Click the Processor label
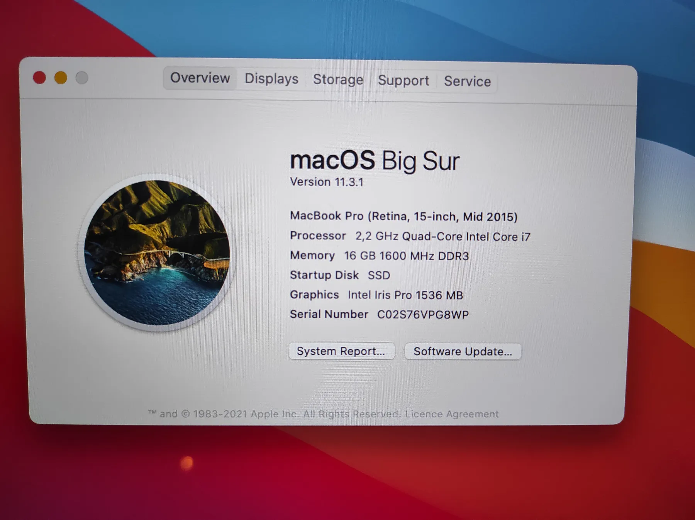This screenshot has width=695, height=520. tap(318, 235)
